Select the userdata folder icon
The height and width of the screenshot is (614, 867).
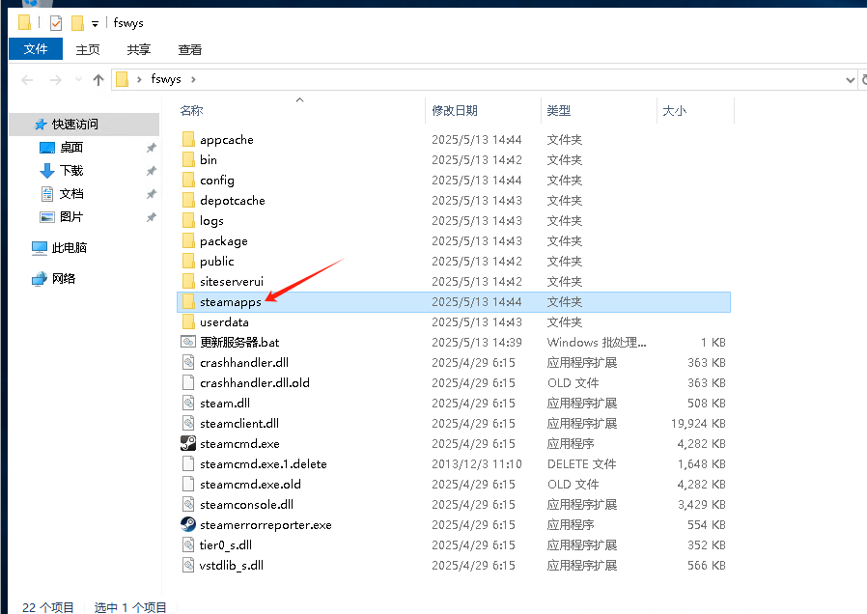pyautogui.click(x=188, y=321)
